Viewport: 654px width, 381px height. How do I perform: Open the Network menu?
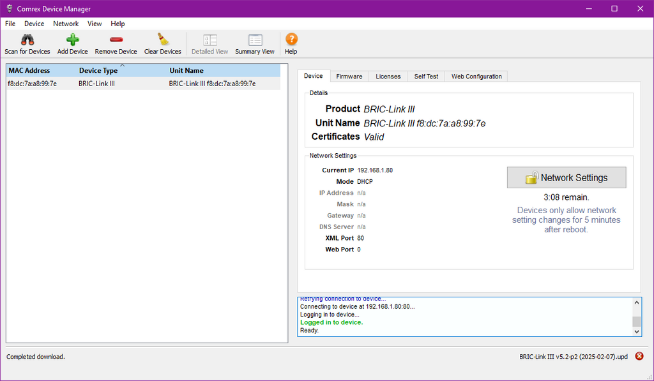[66, 24]
